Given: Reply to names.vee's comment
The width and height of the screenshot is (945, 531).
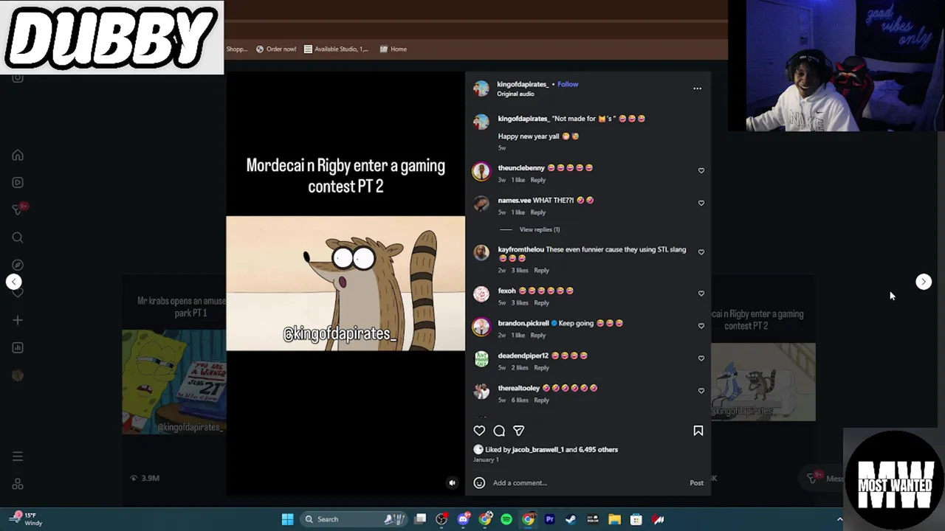Looking at the screenshot, I should pyautogui.click(x=538, y=212).
